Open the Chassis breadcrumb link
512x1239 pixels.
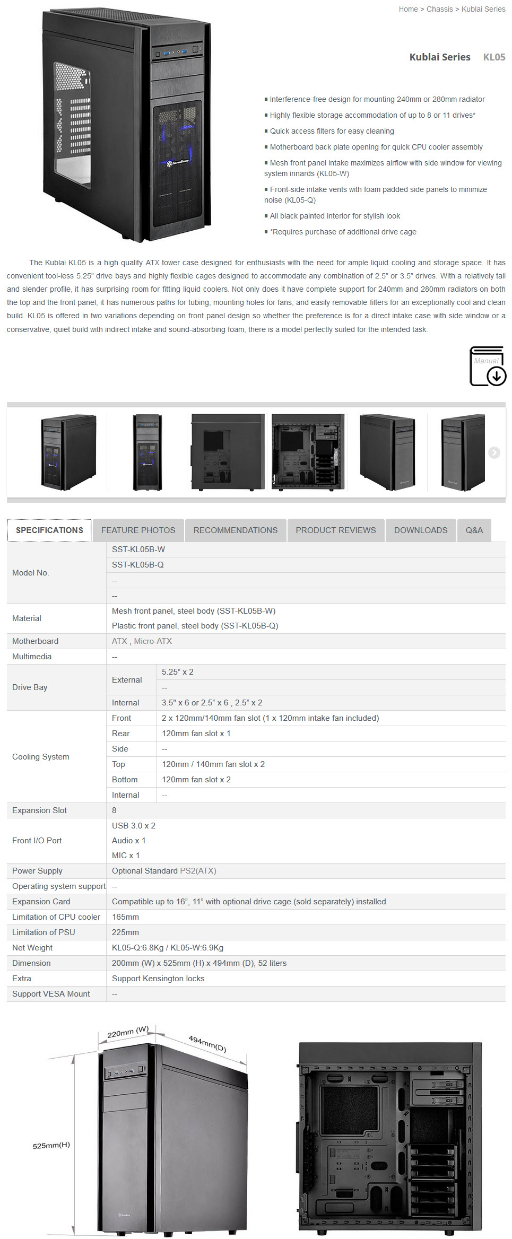[x=439, y=9]
